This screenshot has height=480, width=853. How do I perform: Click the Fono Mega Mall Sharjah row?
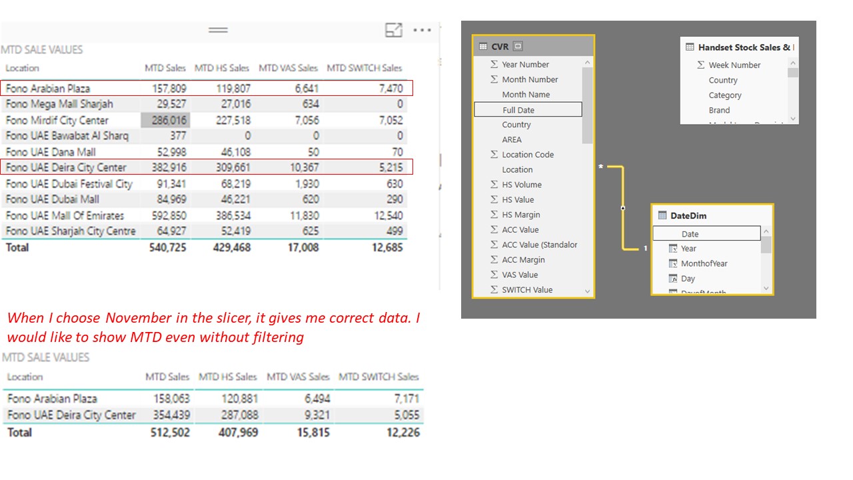pos(204,104)
